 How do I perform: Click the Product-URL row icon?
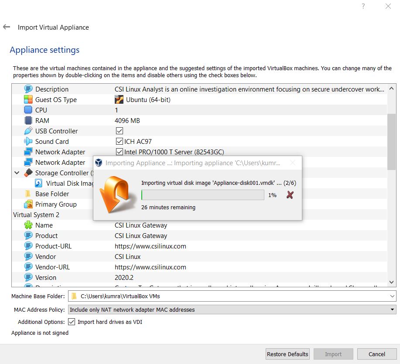click(28, 246)
